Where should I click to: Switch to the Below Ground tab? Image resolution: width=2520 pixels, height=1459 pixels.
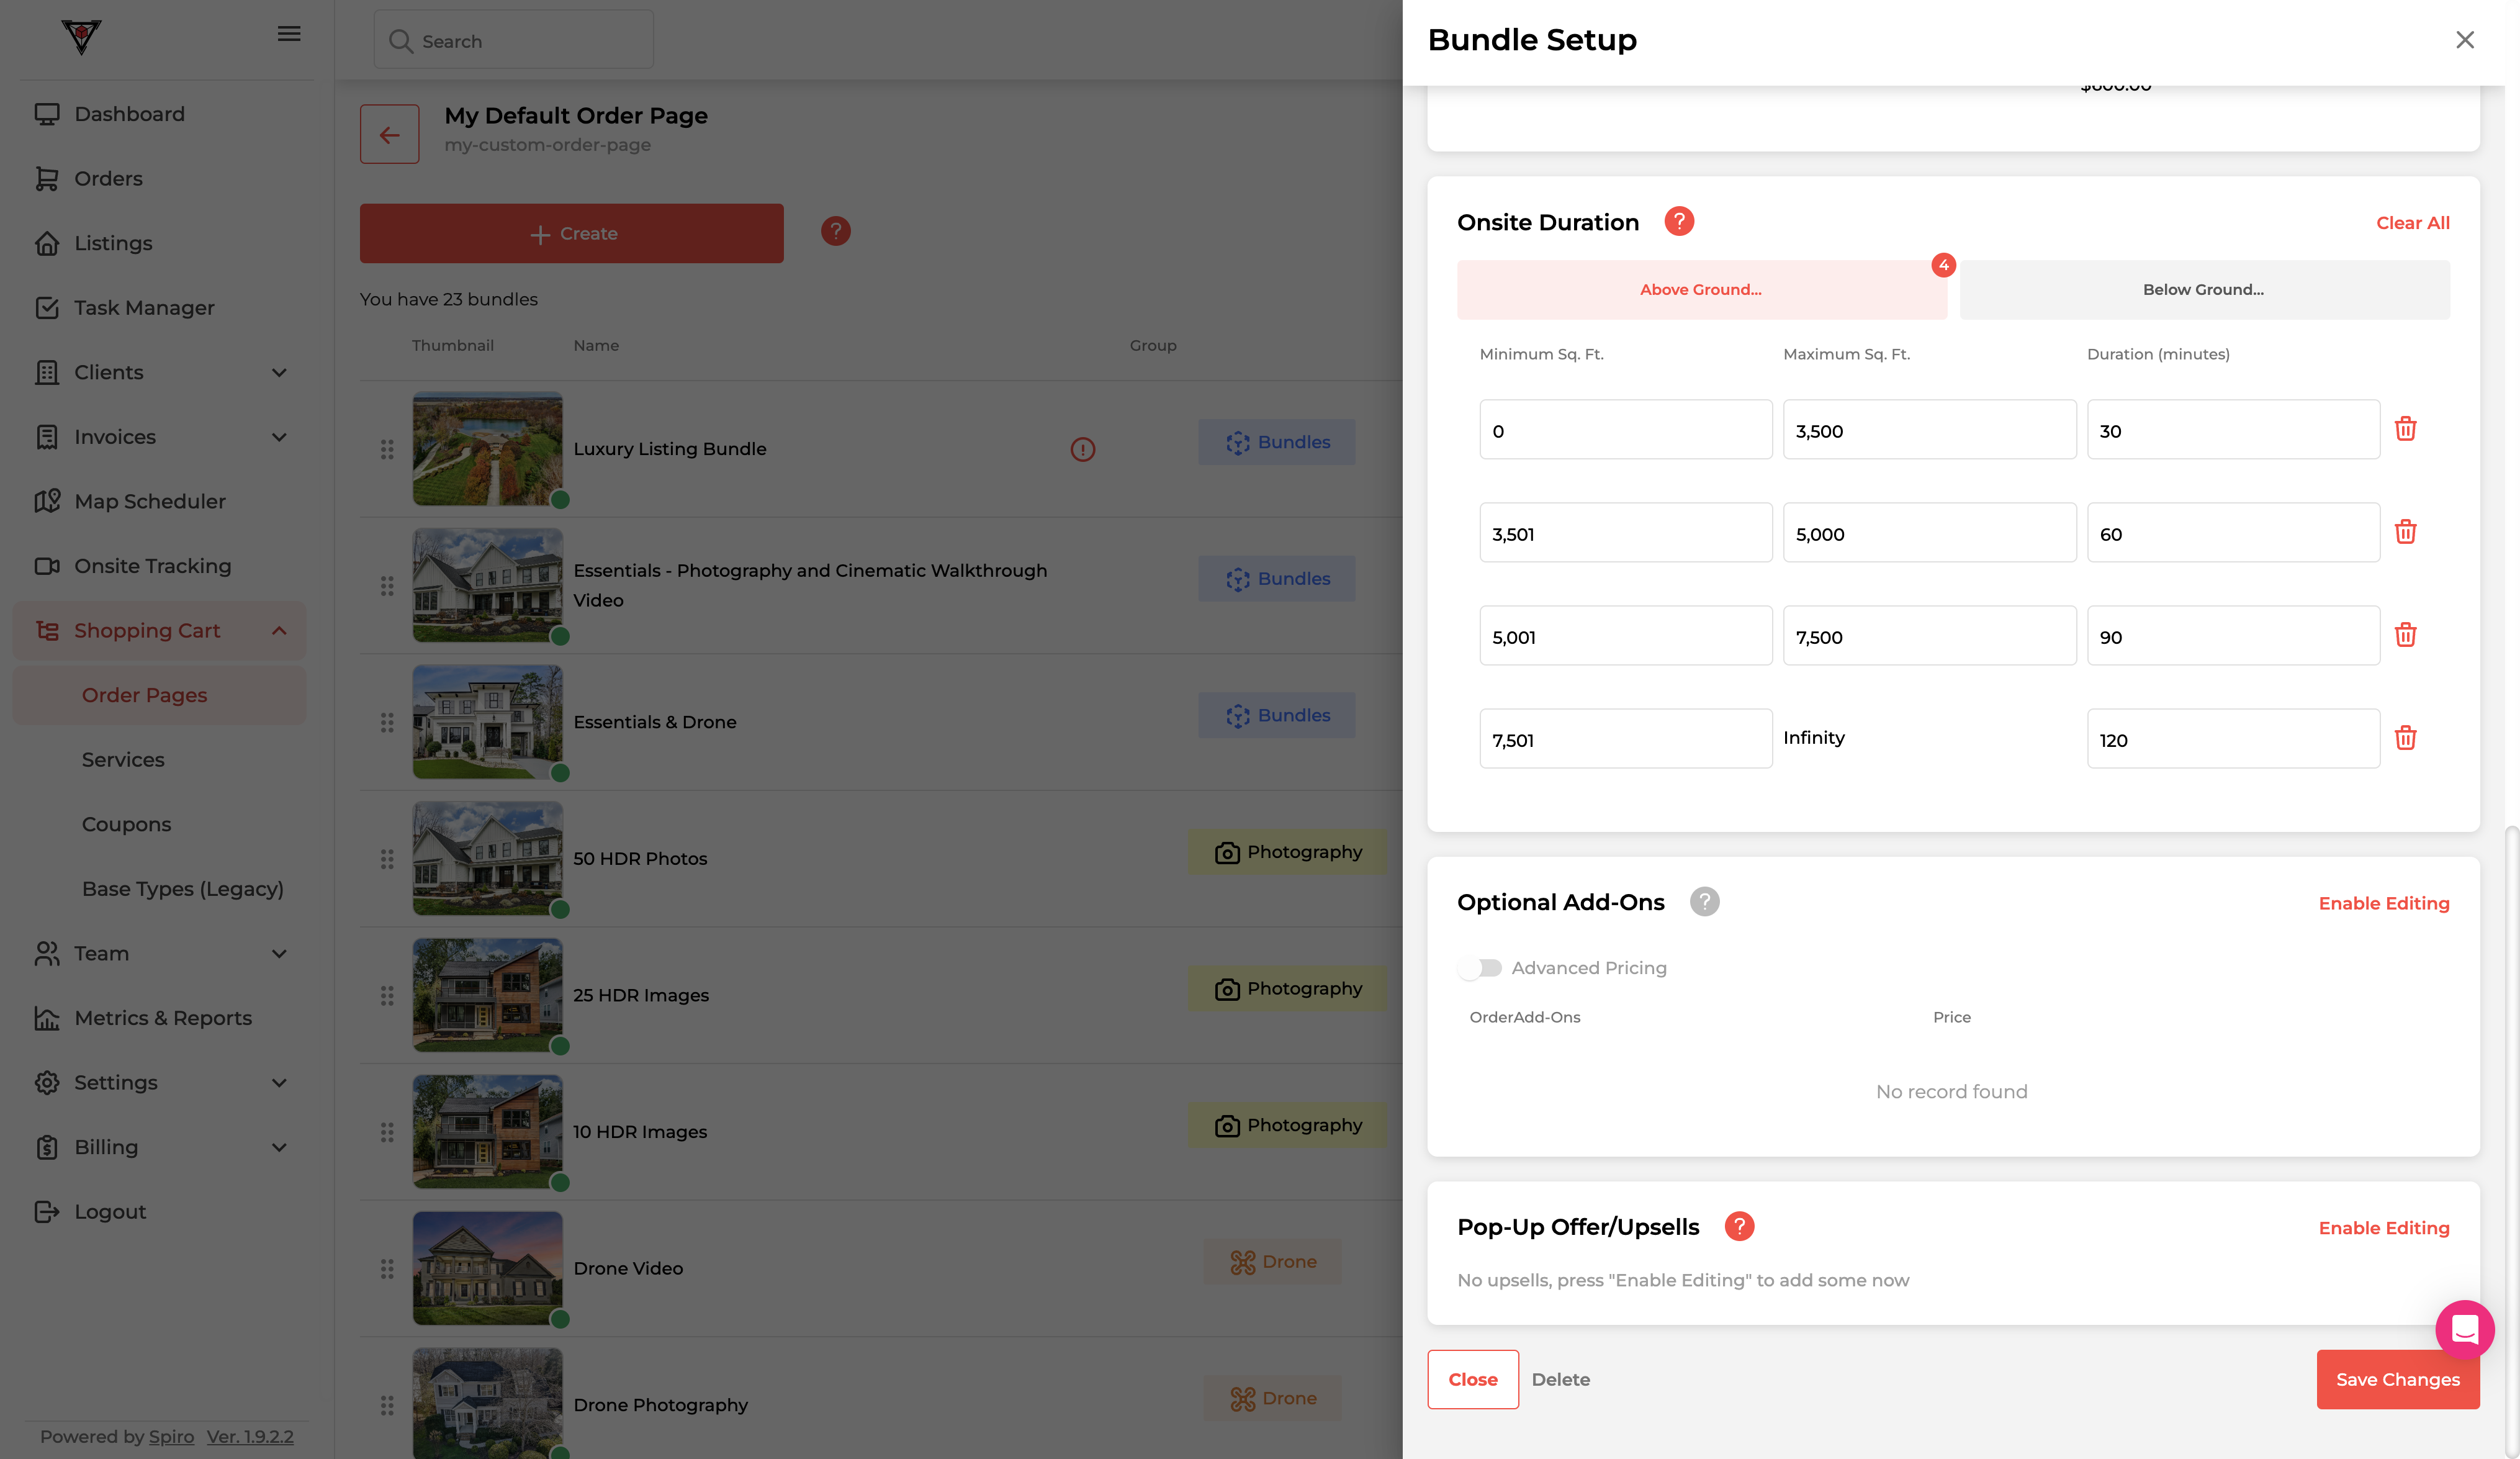[x=2204, y=290]
